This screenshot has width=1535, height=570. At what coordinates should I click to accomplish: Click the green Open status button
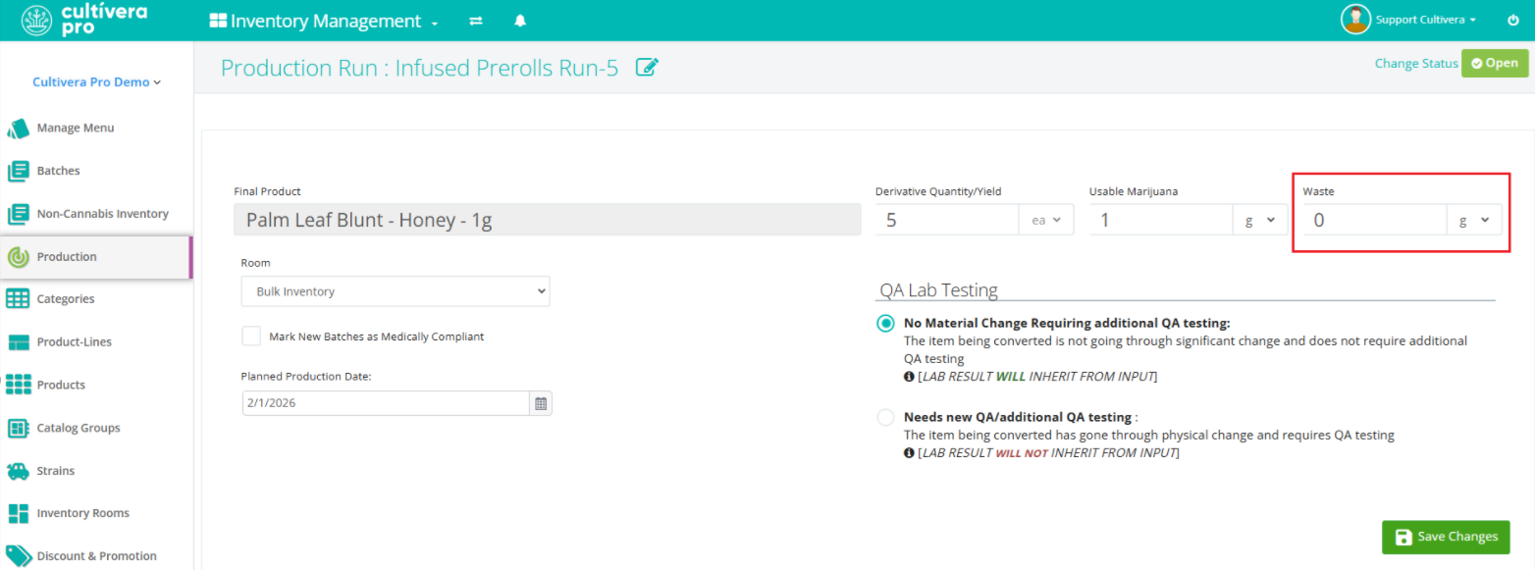pos(1495,63)
